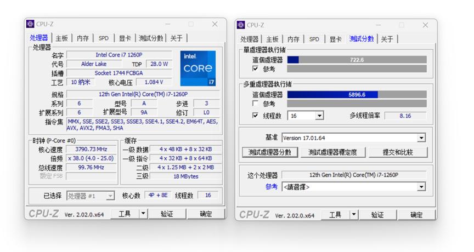Screen dimensions: 474x252
Task: Open the 基准 version dropdown
Action: click(421, 138)
